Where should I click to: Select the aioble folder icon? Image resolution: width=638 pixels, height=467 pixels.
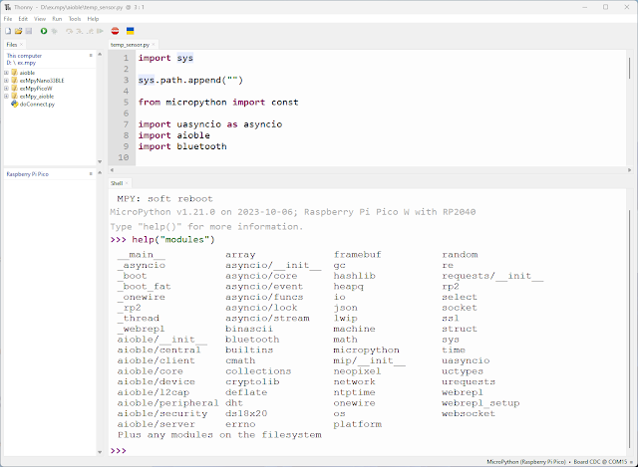[15, 73]
